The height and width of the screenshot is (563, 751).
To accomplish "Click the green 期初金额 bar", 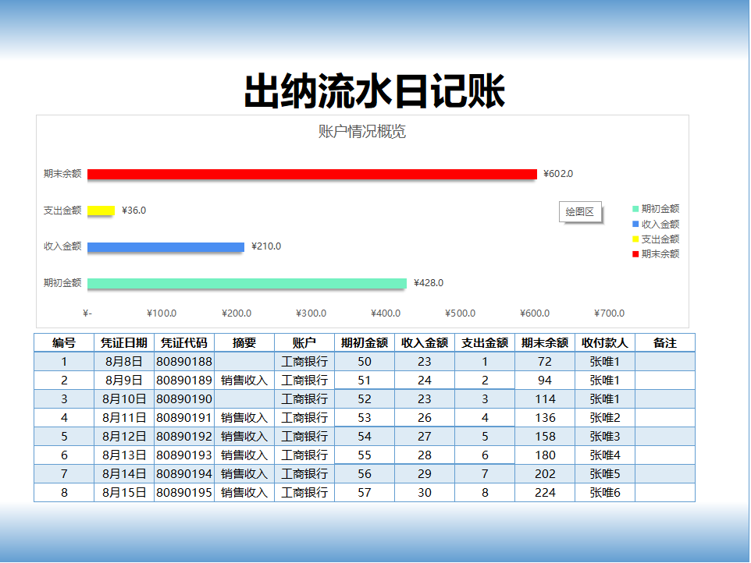I will point(247,283).
